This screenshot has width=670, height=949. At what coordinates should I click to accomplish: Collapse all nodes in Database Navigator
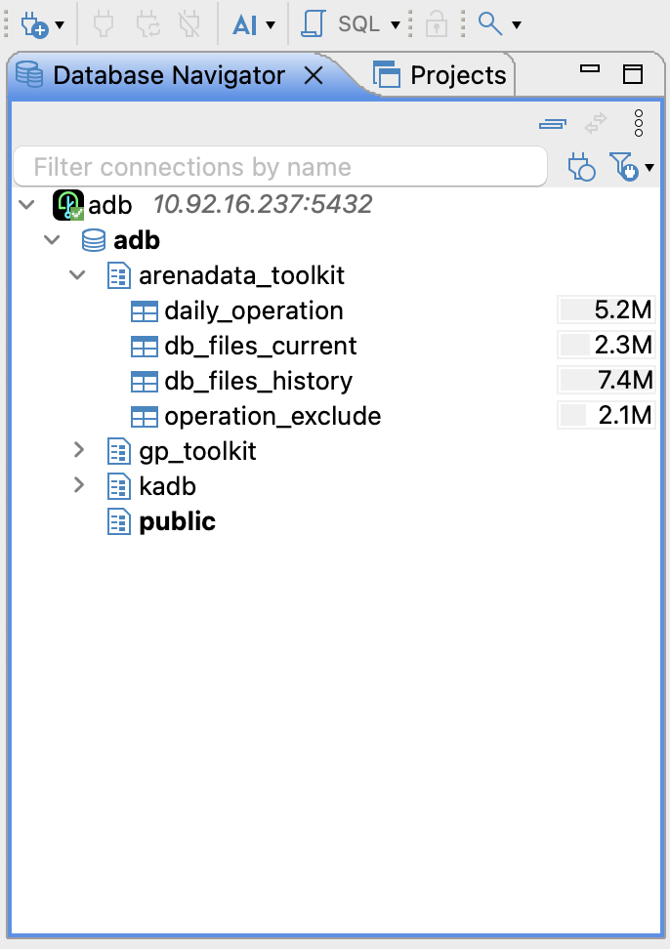[552, 124]
